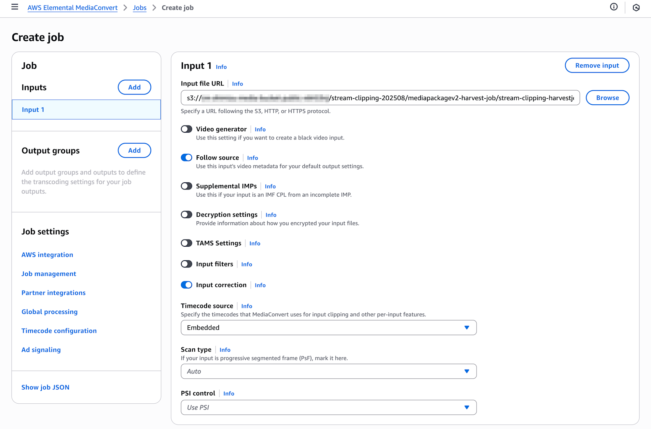
Task: Open Global processing settings
Action: coord(49,312)
